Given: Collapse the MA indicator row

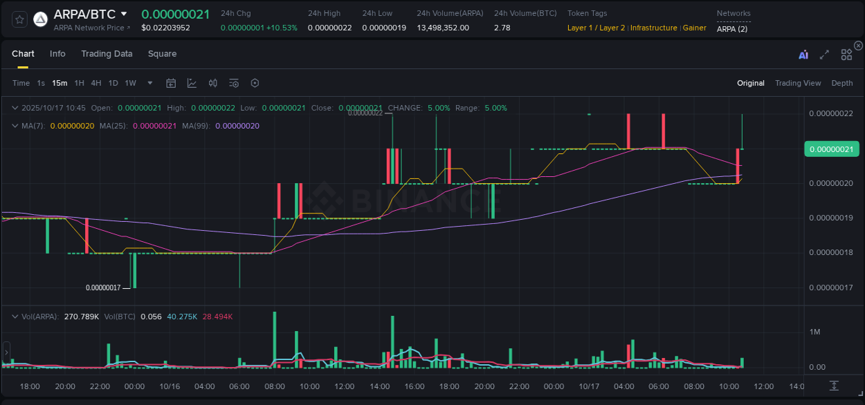Looking at the screenshot, I should (x=14, y=126).
